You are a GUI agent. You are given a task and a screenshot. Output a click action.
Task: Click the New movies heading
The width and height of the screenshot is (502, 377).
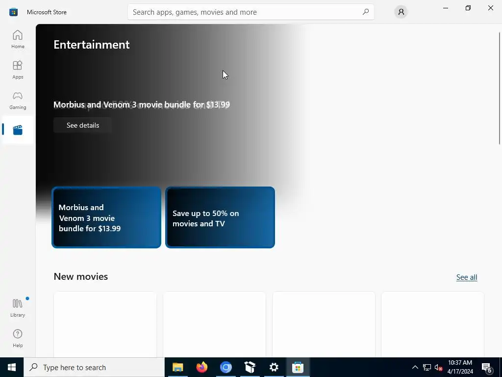(x=81, y=276)
